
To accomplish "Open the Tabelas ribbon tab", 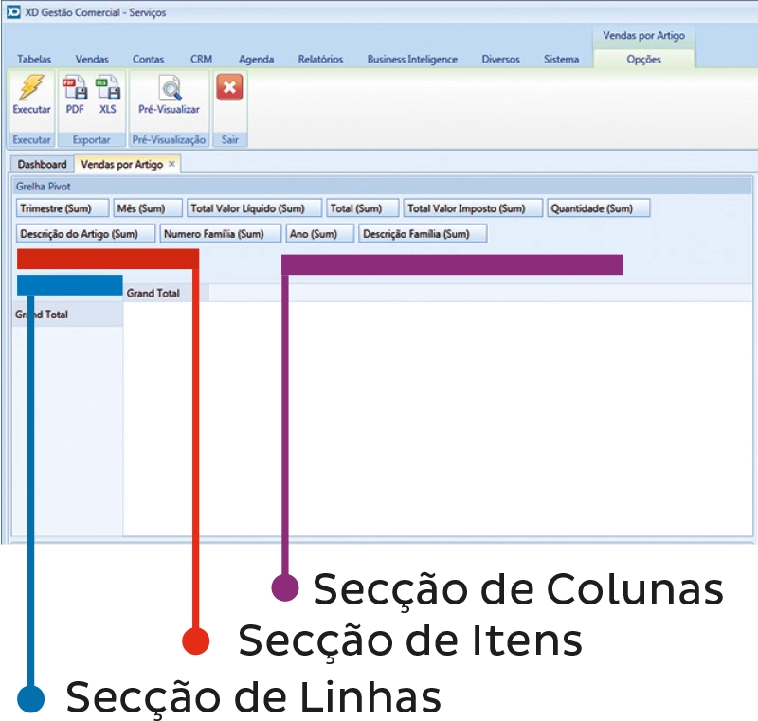I will pos(34,59).
